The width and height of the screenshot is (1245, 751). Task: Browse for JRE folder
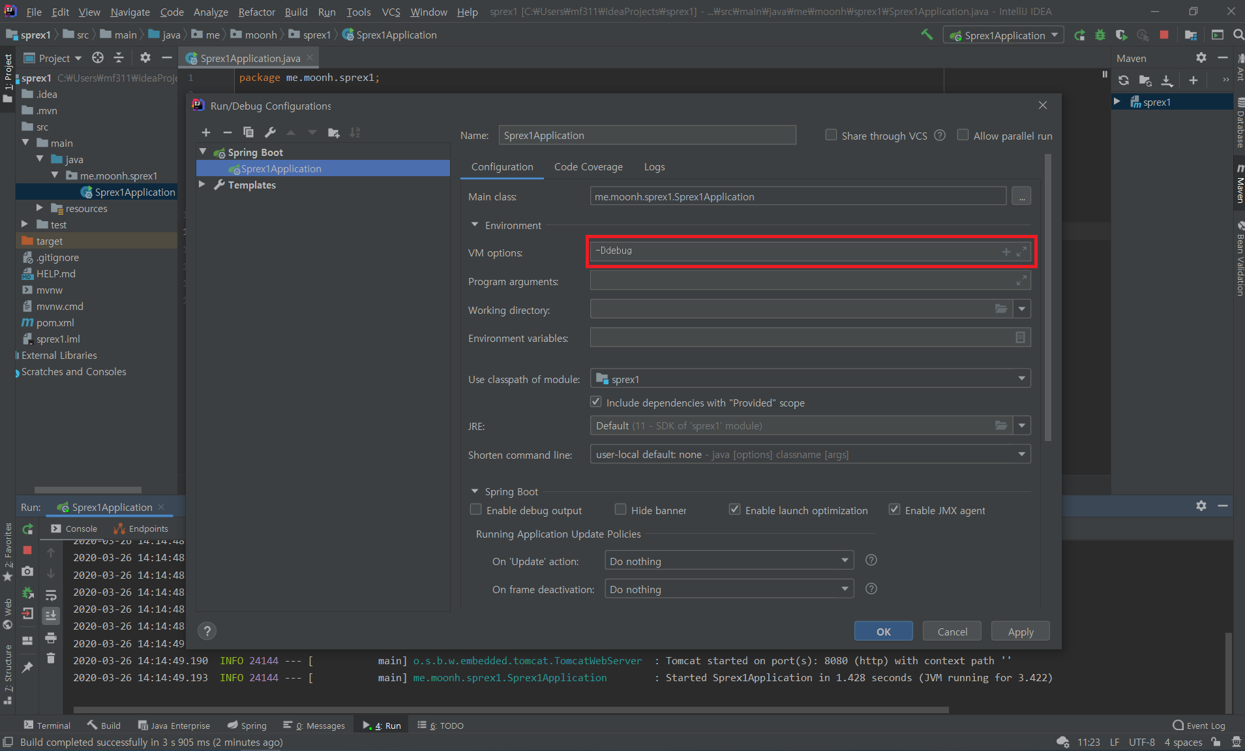(x=1001, y=425)
